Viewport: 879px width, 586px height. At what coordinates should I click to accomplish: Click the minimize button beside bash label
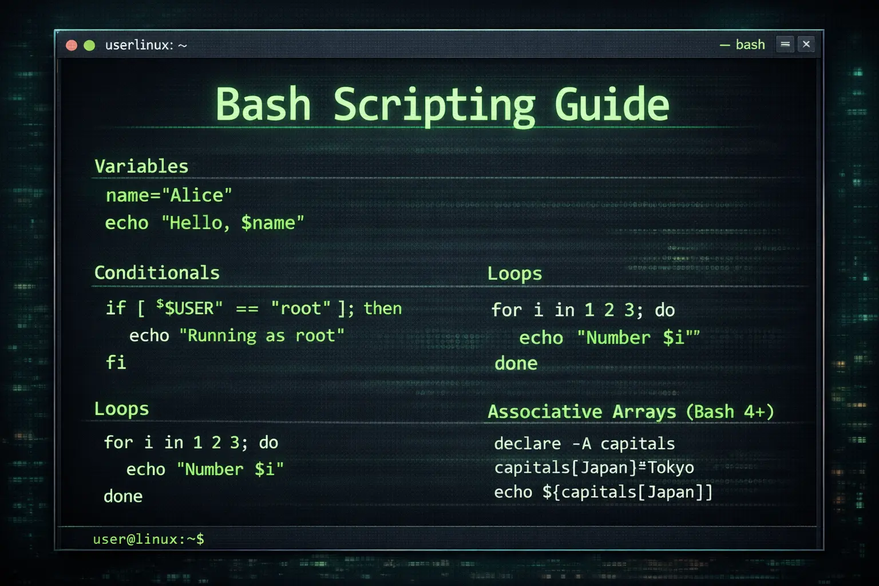(785, 44)
